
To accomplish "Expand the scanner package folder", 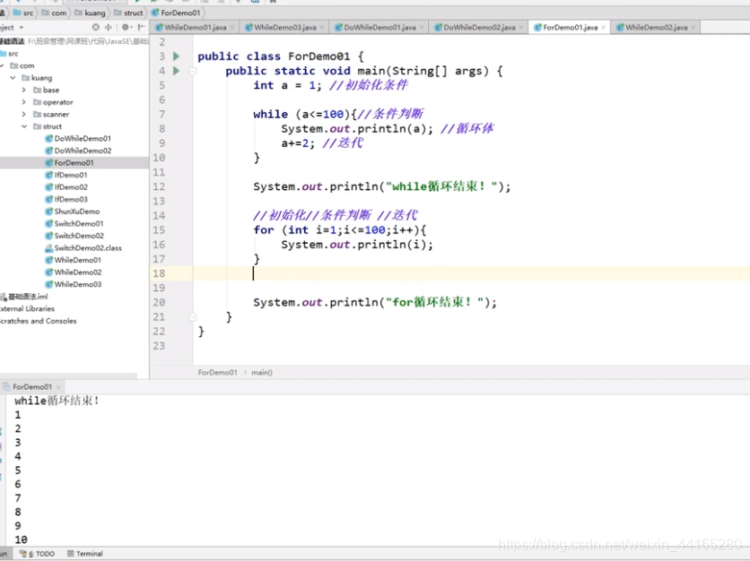I will tap(24, 114).
